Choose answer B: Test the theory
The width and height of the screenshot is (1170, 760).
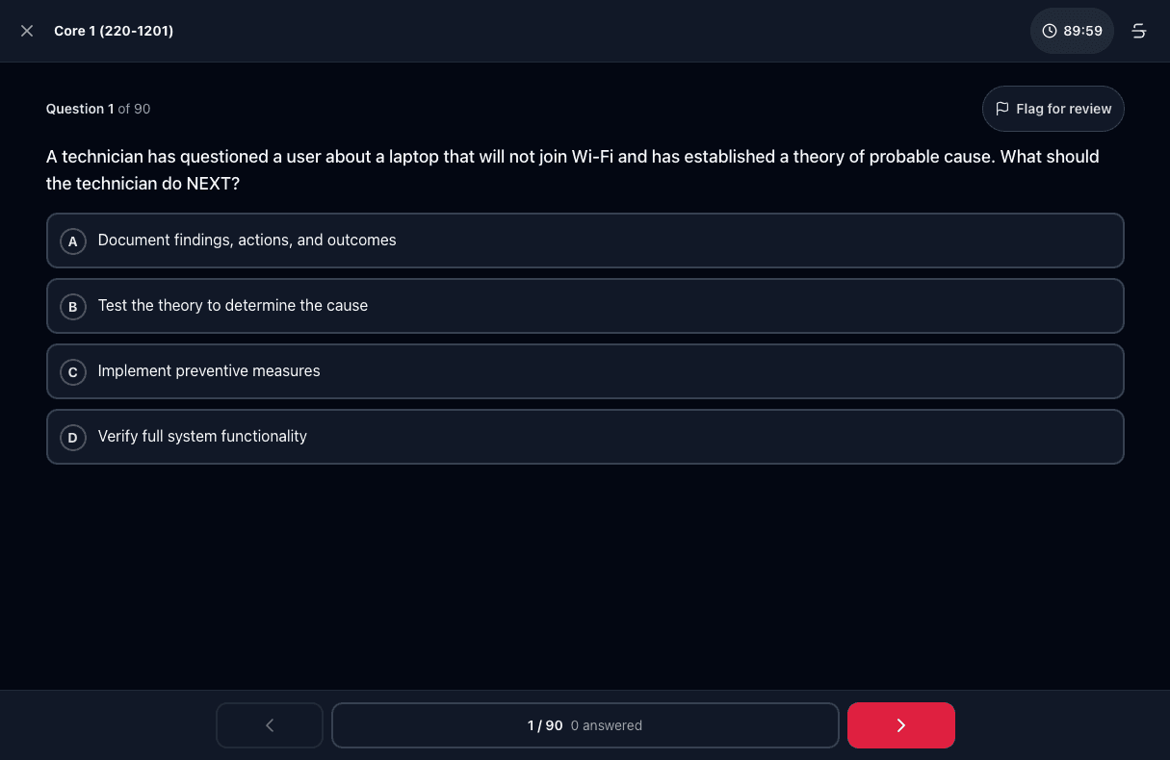585,306
